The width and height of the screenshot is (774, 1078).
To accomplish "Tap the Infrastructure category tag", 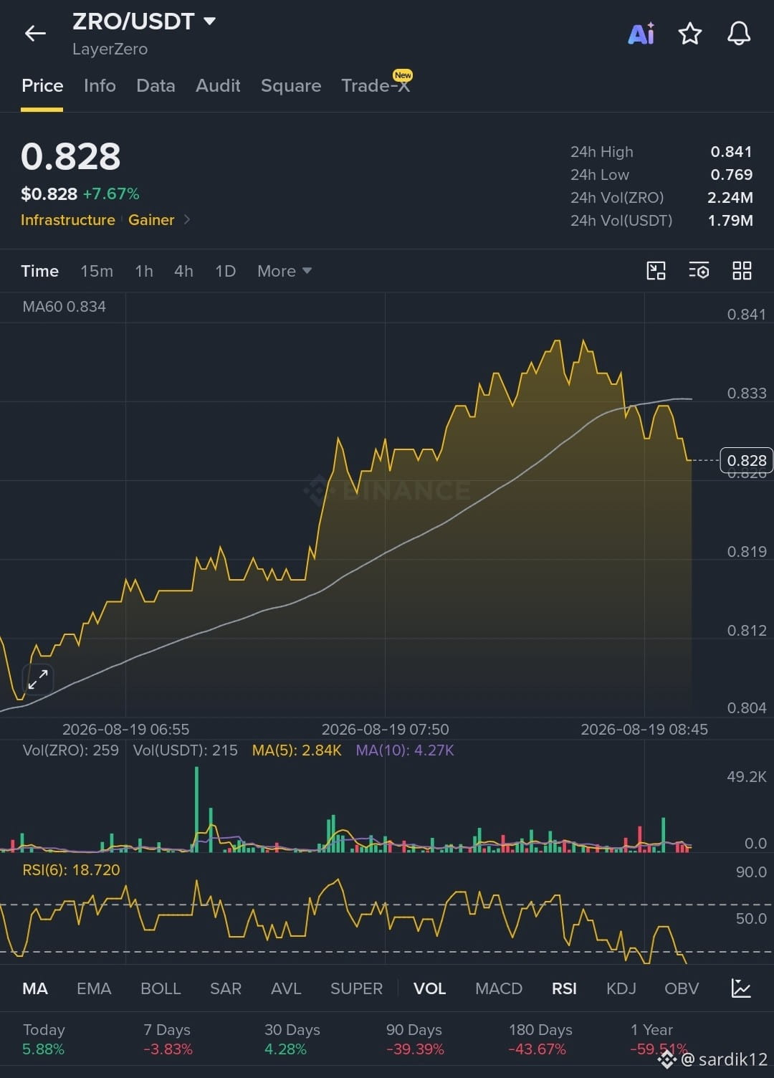I will pos(68,220).
